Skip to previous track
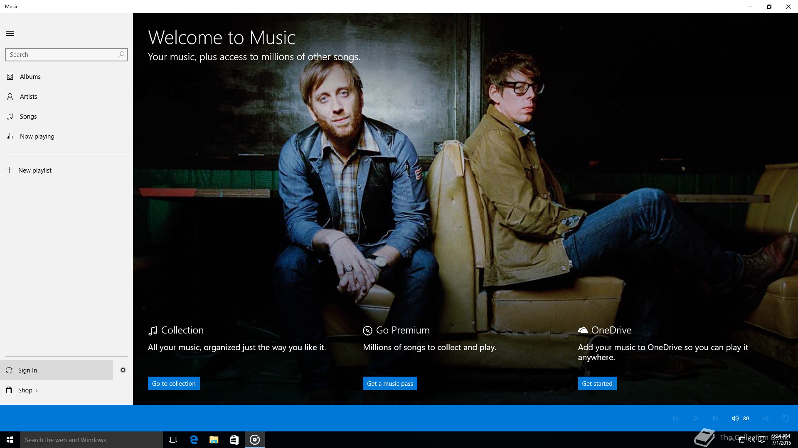This screenshot has width=798, height=448. (x=676, y=418)
